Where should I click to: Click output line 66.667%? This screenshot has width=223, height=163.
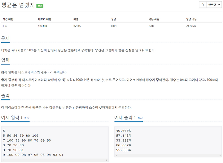click(123, 145)
